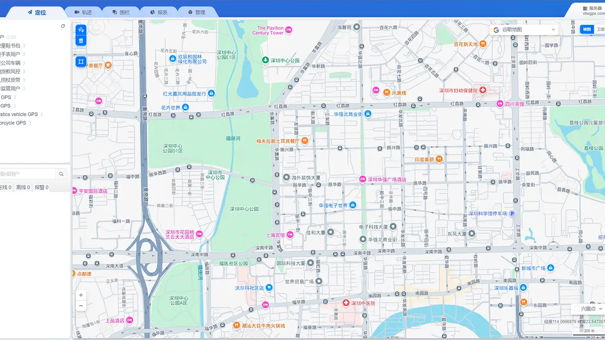The height and width of the screenshot is (340, 605).
Task: Click the 深圳市妇幼保健院 hospital marker
Action: [x=482, y=90]
